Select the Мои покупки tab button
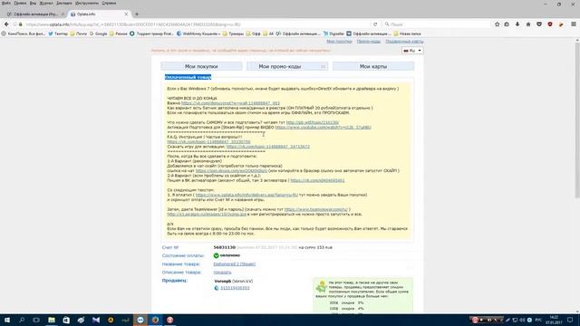 tap(201, 66)
